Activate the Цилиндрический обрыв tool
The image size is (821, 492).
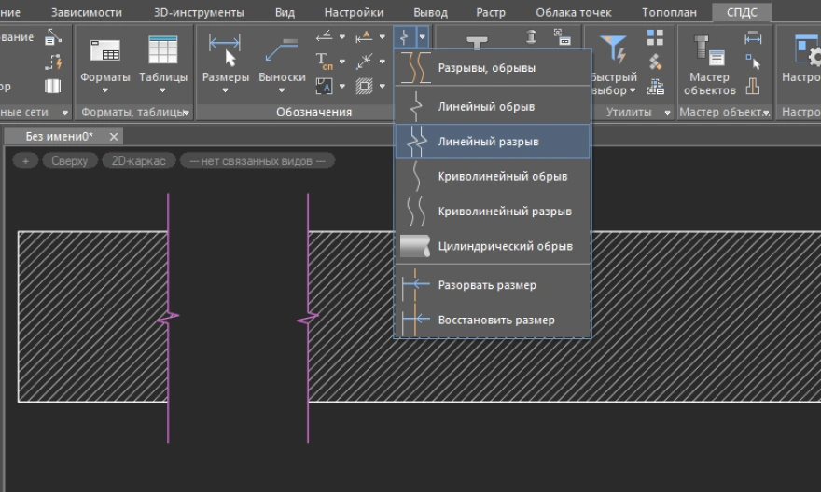[504, 247]
